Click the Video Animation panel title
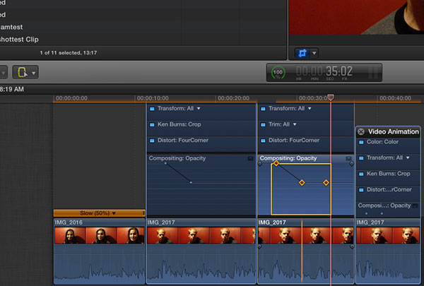The height and width of the screenshot is (286, 424). [x=394, y=131]
